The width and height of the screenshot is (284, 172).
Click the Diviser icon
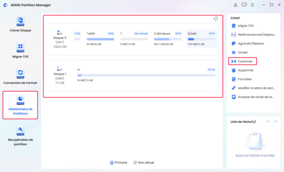[234, 53]
